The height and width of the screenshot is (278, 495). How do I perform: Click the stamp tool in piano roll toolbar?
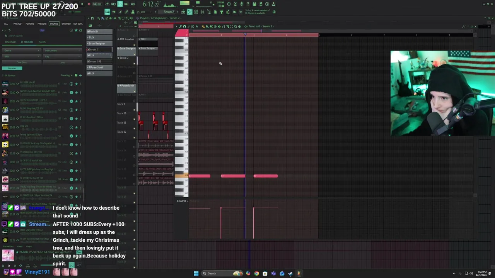[189, 27]
